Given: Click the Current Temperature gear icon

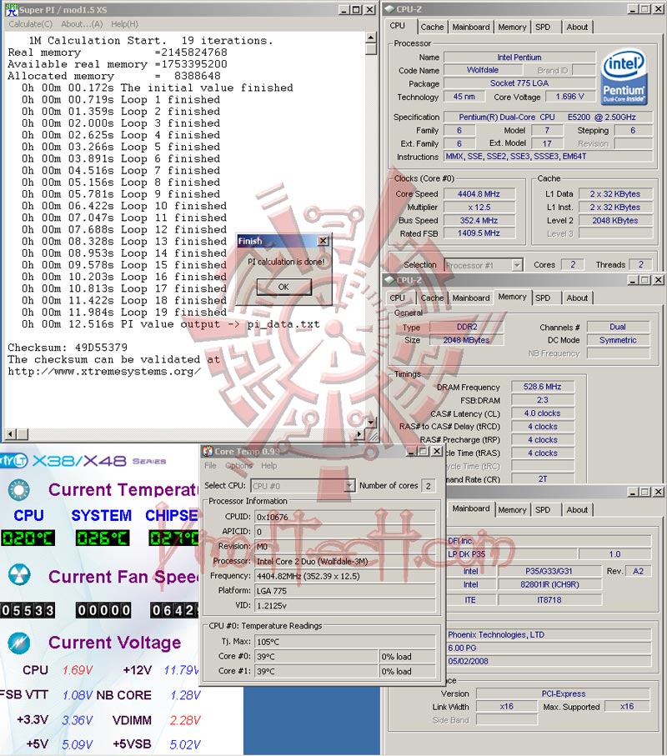Looking at the screenshot, I should click(x=19, y=490).
